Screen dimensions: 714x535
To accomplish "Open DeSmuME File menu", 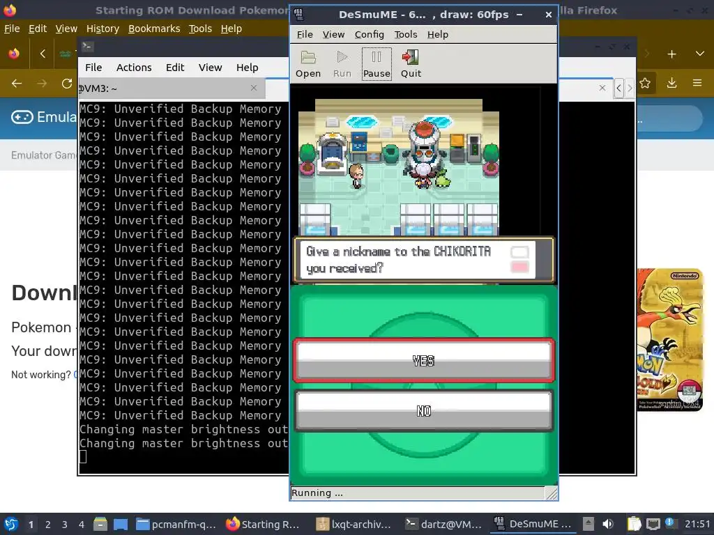I will coord(305,35).
